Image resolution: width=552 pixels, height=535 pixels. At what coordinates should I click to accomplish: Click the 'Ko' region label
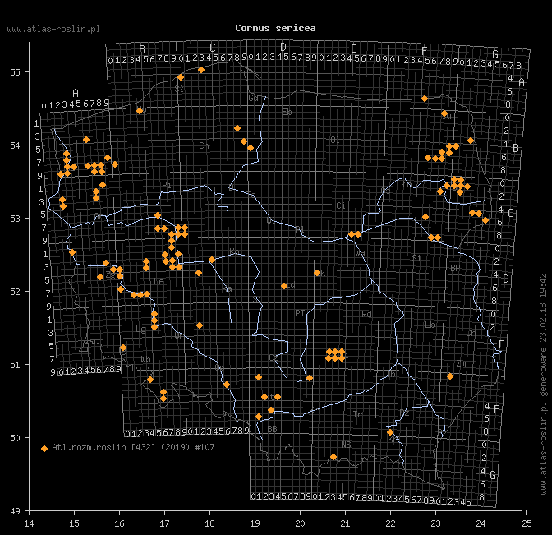234,251
